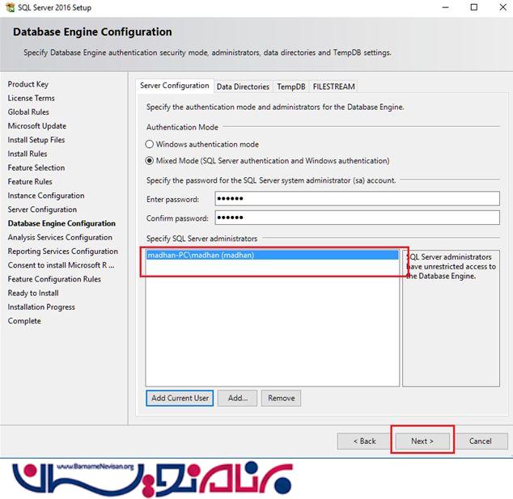
Task: Click Server Configuration step in sidebar
Action: click(42, 209)
